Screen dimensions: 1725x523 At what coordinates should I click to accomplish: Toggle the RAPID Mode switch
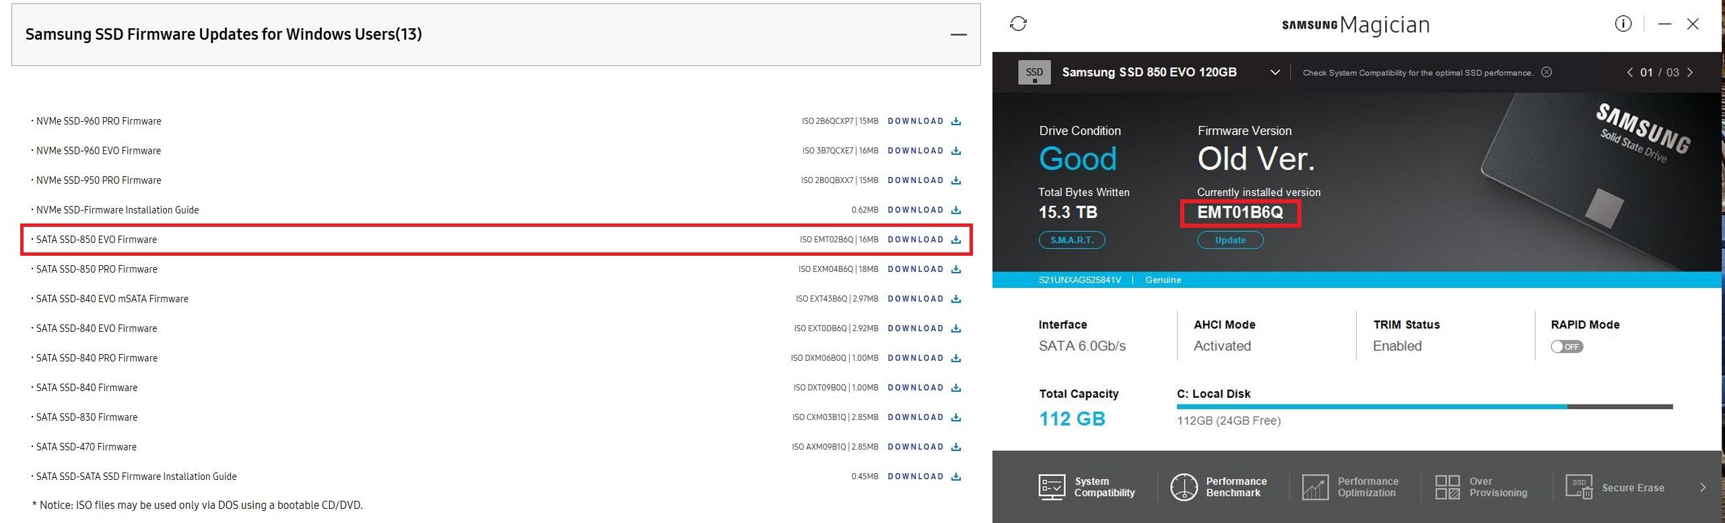pyautogui.click(x=1567, y=347)
